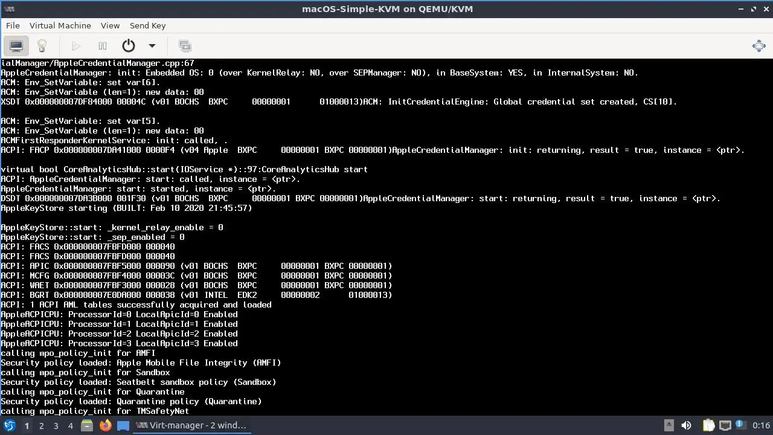Click line 'ACPI: 1 ACPI AML tables successfully'
The image size is (773, 435).
coord(136,304)
